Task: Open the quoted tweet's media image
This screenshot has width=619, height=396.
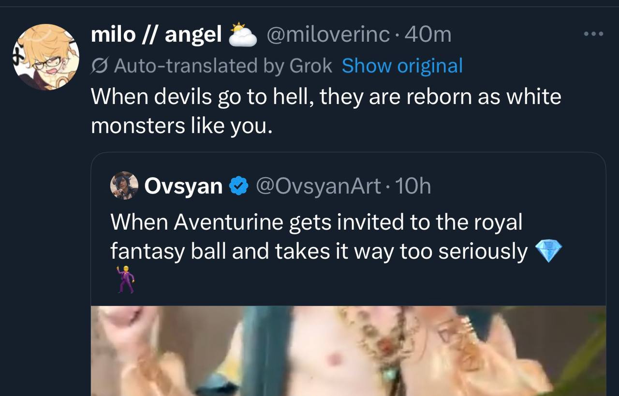Action: tap(348, 351)
